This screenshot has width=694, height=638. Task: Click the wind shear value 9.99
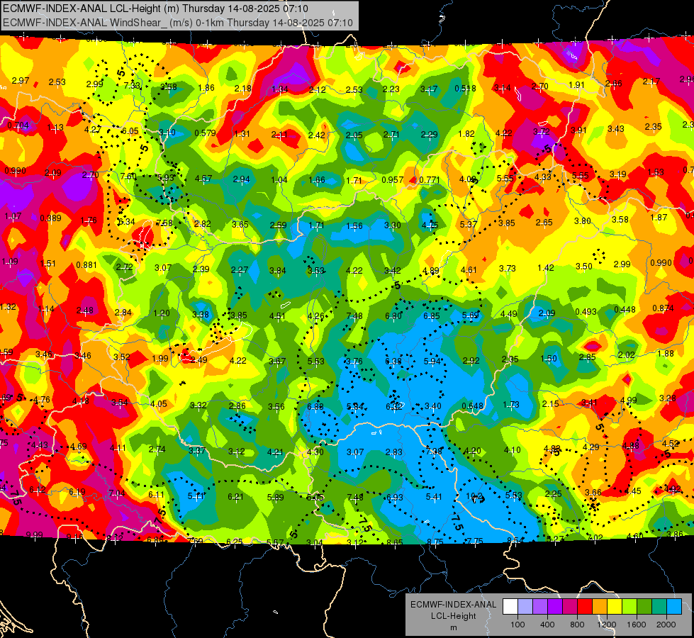(35, 535)
